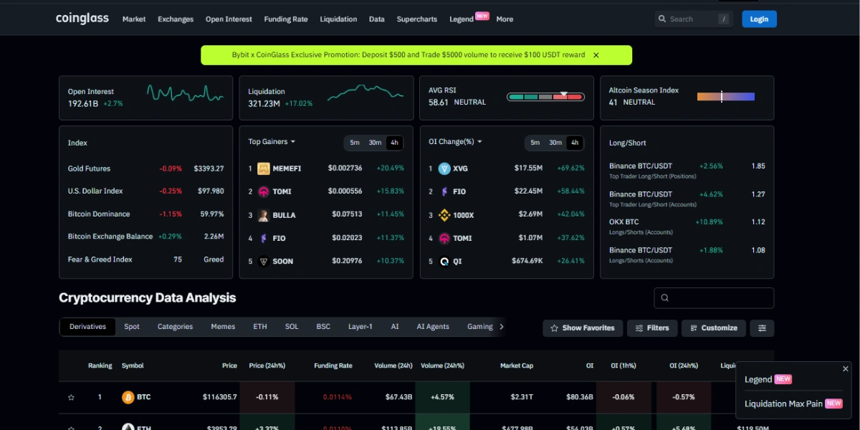The image size is (860, 430).
Task: Click the Login button
Action: [x=759, y=19]
